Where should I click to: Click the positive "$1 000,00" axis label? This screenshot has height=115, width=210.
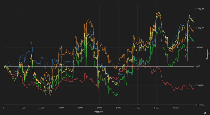tap(200, 28)
